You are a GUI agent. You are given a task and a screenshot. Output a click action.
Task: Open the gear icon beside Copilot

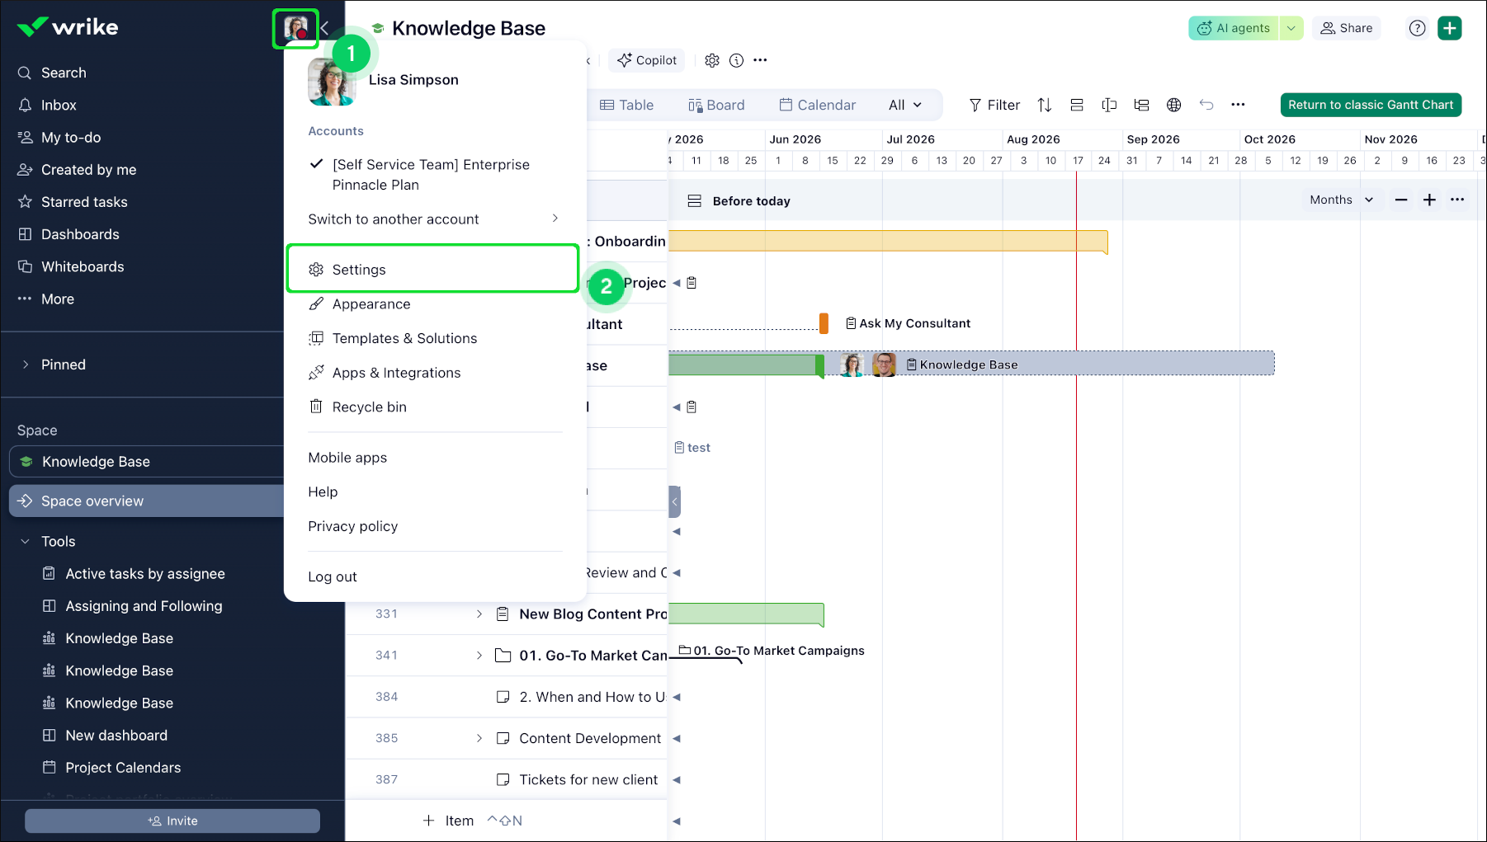click(x=712, y=60)
